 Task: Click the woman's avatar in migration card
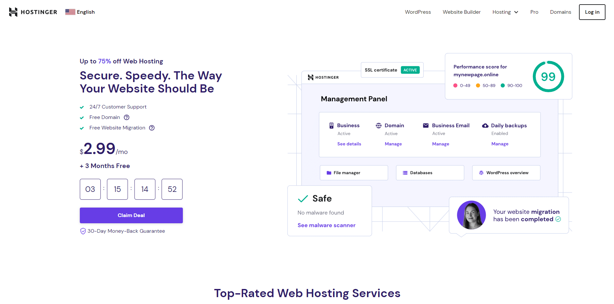471,215
